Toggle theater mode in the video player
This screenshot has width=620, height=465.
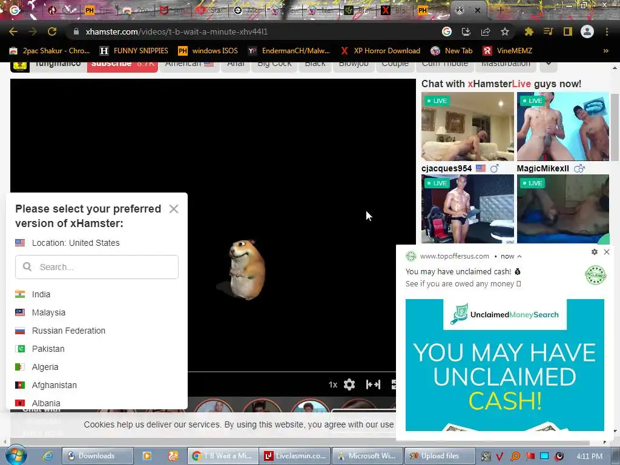(x=373, y=384)
